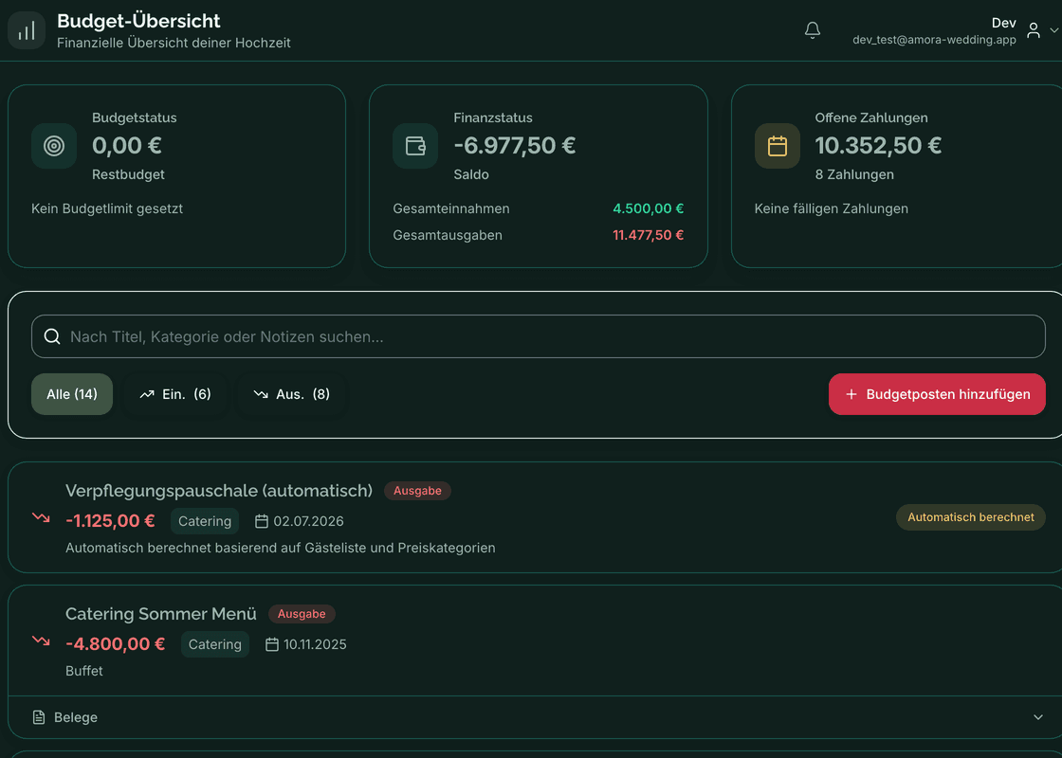
Task: Click Gesamteinnahmen value 4.500,00 €
Action: [649, 208]
